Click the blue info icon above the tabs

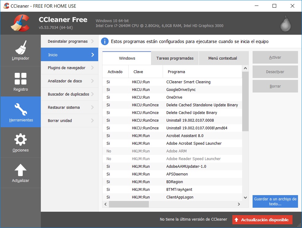(104, 41)
